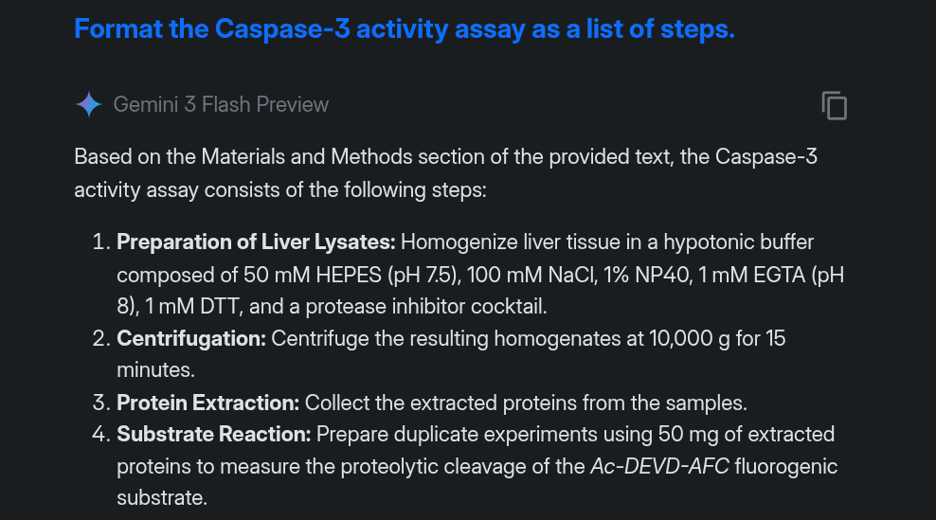Click the blue Caspase-3 prompt heading
The width and height of the screenshot is (936, 520).
point(404,29)
